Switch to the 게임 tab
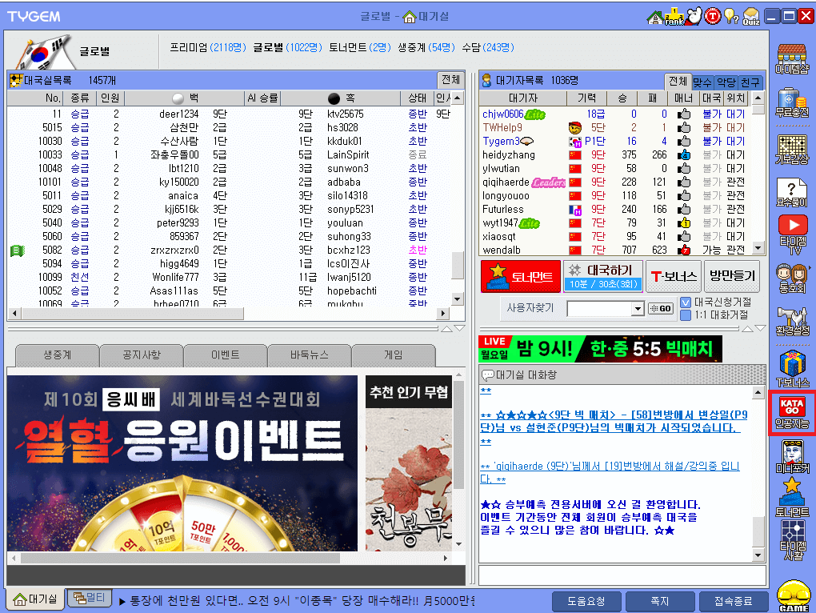 coord(394,355)
